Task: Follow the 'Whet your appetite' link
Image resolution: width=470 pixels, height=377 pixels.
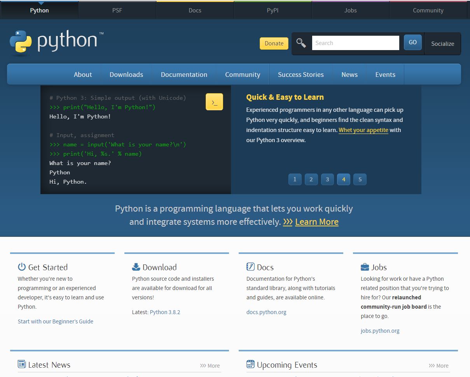Action: point(363,130)
